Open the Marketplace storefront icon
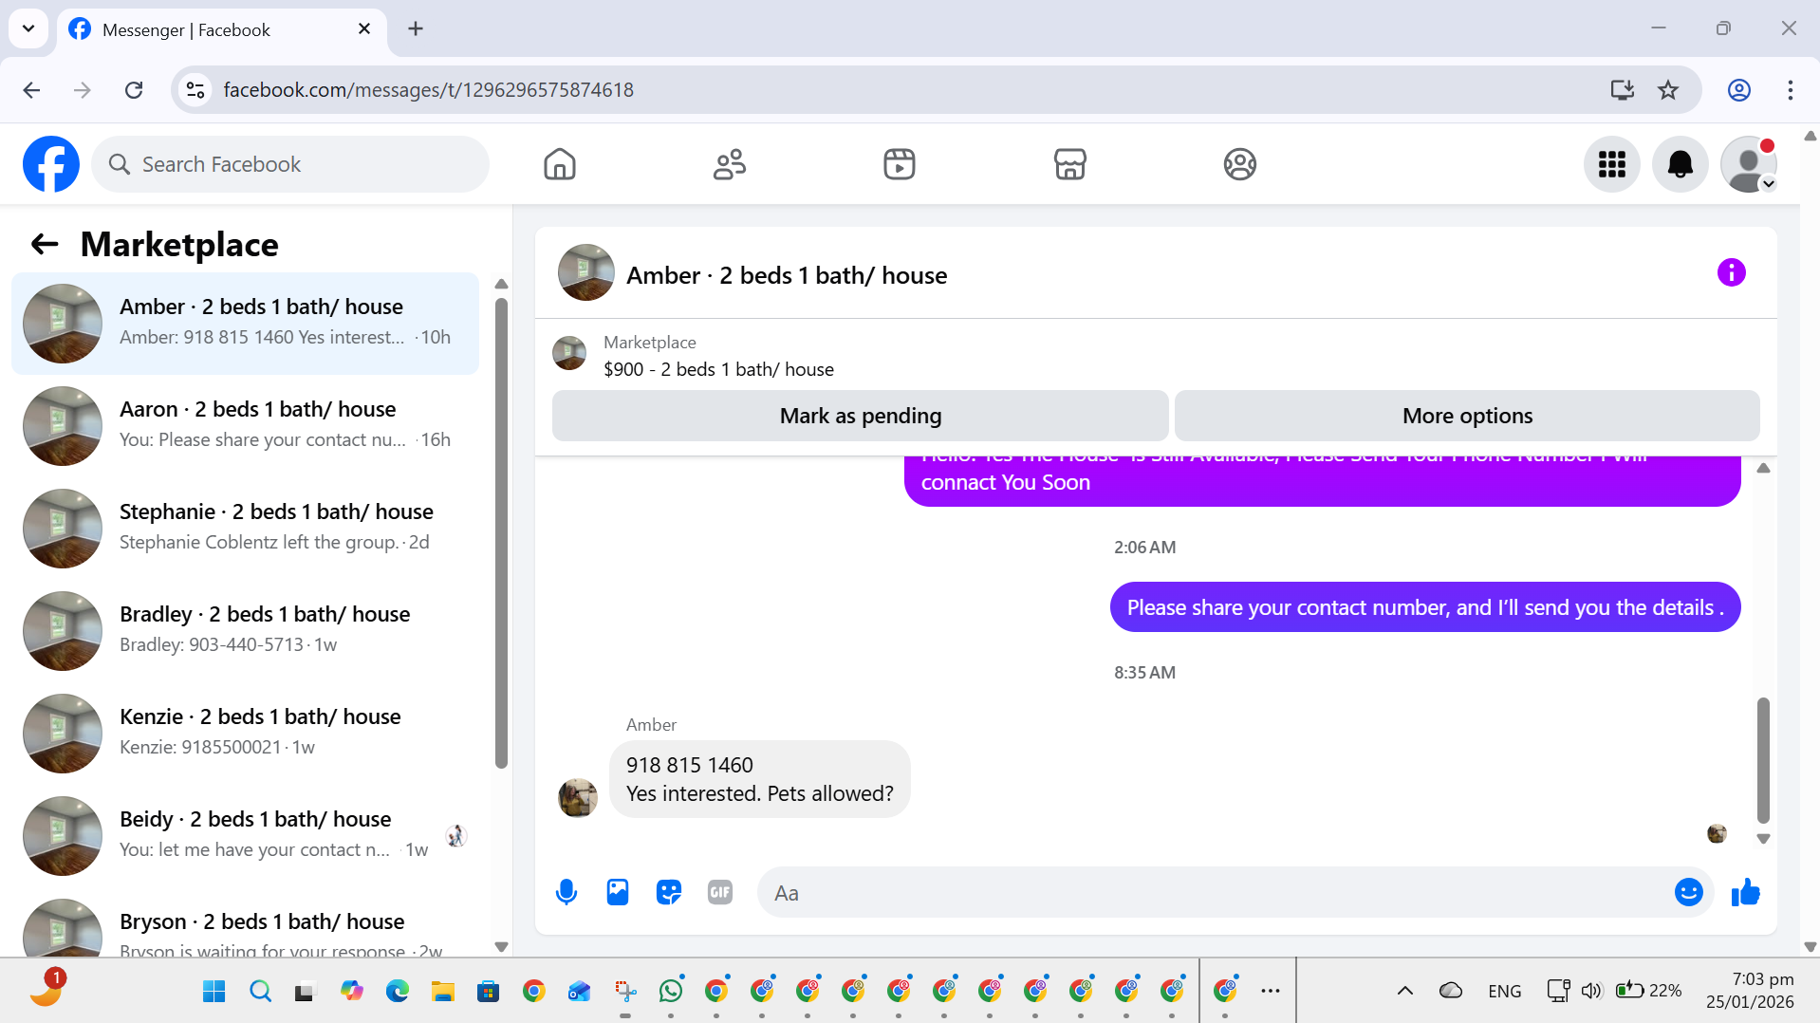 [x=1069, y=164]
